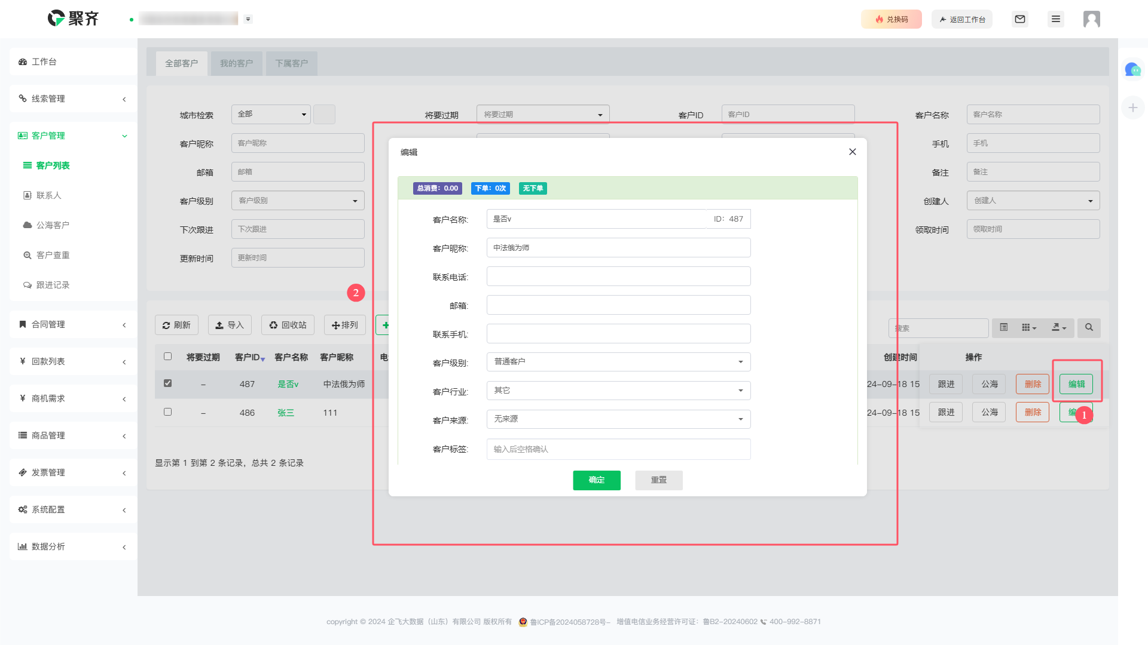Open the mail envelope icon in header
This screenshot has width=1148, height=645.
1020,19
